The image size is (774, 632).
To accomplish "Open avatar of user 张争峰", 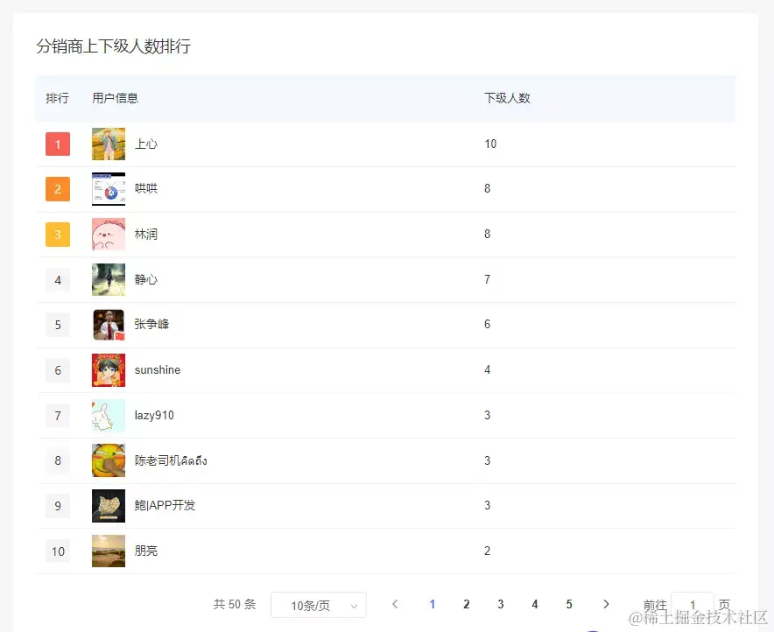I will tap(109, 325).
